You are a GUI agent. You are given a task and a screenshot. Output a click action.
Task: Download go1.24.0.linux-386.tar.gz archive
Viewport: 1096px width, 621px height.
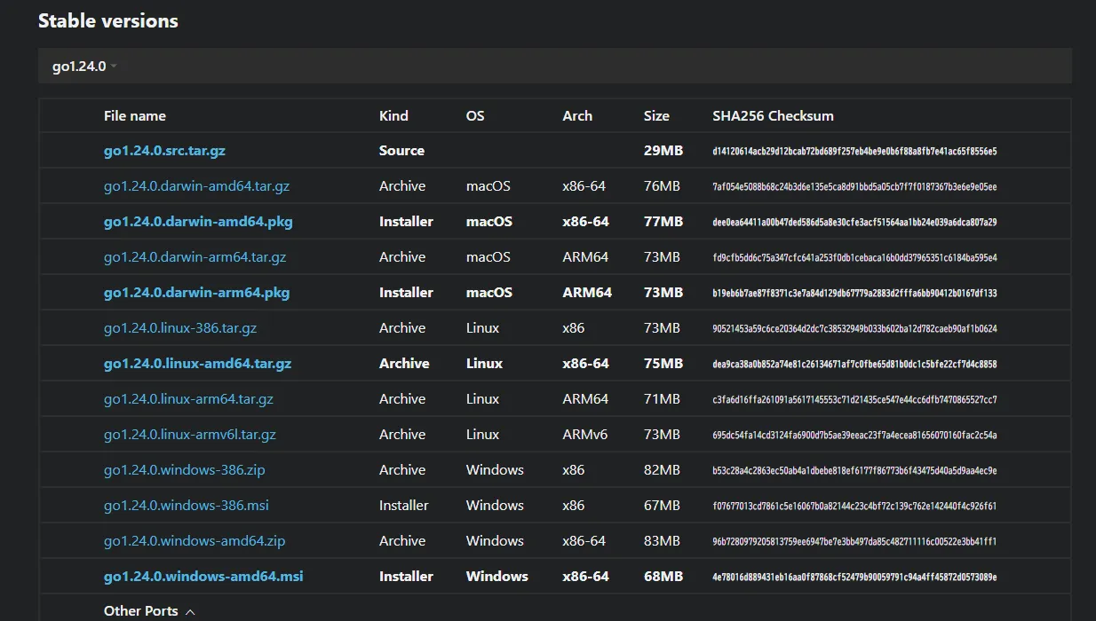click(179, 328)
